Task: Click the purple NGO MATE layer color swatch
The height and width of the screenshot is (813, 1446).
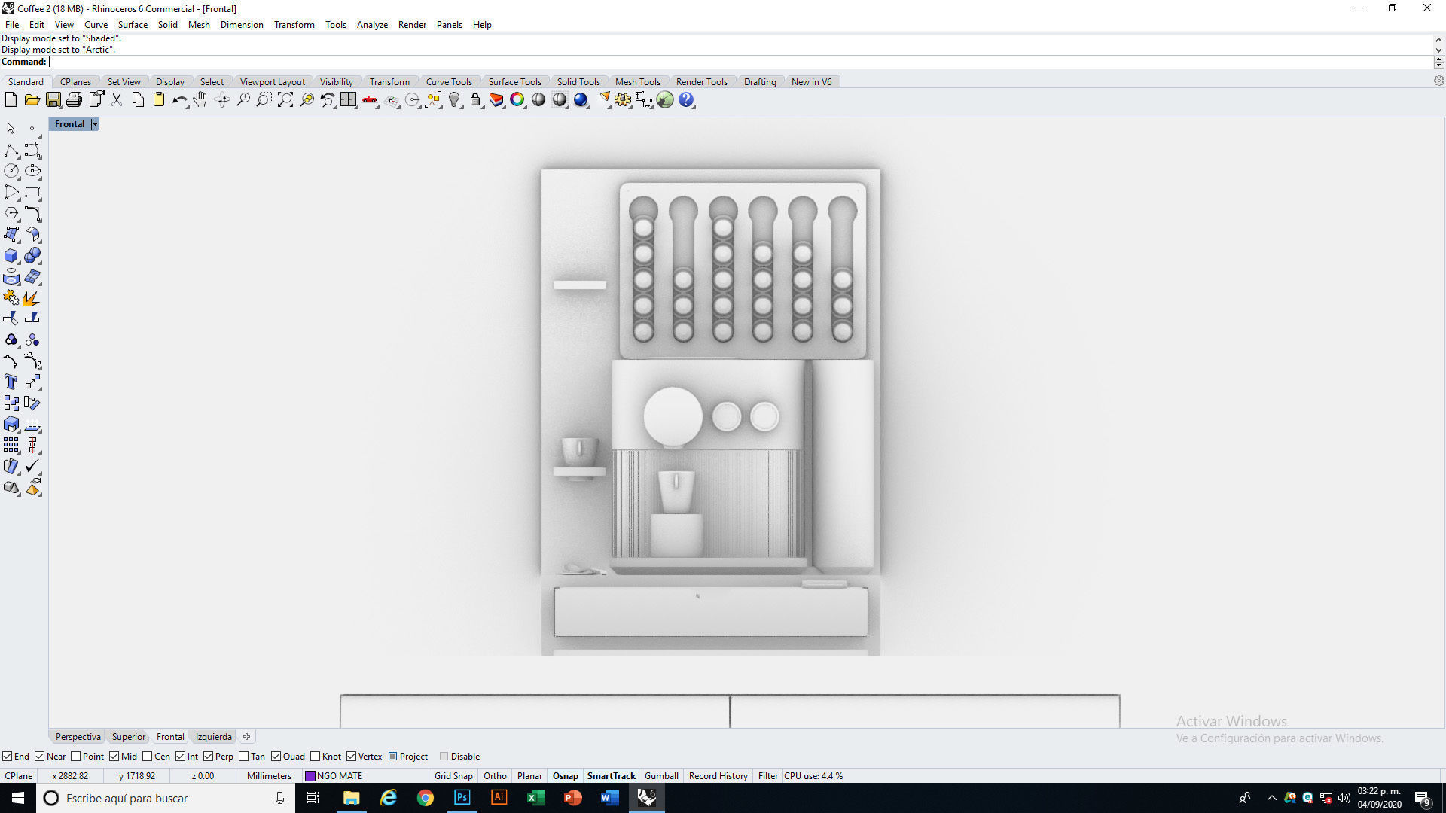Action: (310, 776)
